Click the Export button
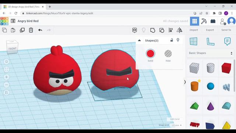The image size is (236, 133). [210, 30]
